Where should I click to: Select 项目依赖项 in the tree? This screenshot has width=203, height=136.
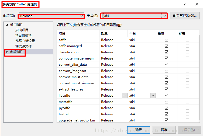tap(23, 36)
